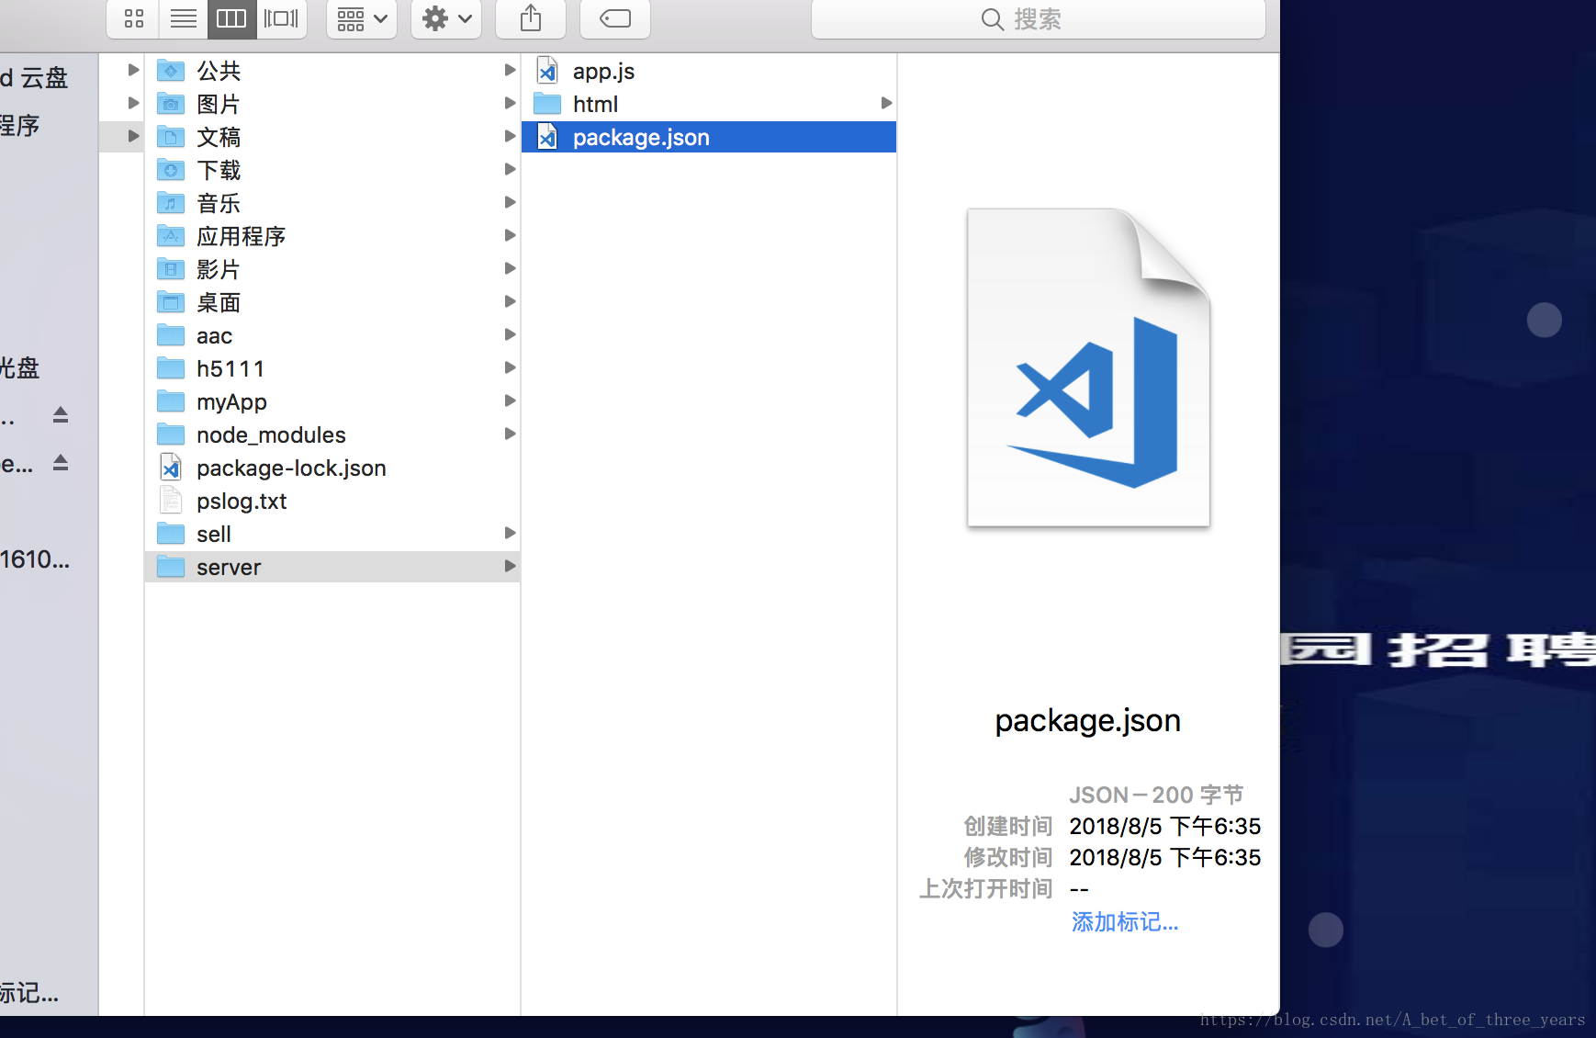Image resolution: width=1596 pixels, height=1038 pixels.
Task: Select the 下载 folder
Action: (332, 170)
